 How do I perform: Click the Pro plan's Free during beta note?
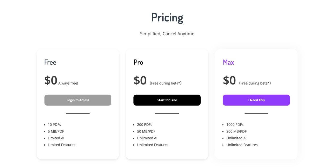[166, 83]
